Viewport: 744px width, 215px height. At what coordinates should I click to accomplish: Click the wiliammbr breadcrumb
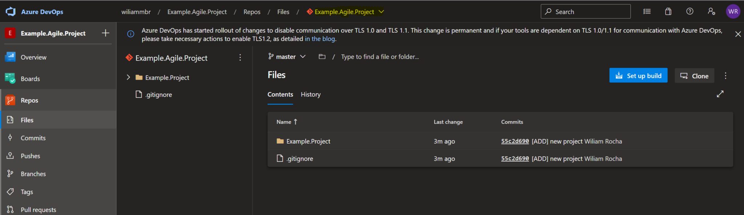point(136,12)
